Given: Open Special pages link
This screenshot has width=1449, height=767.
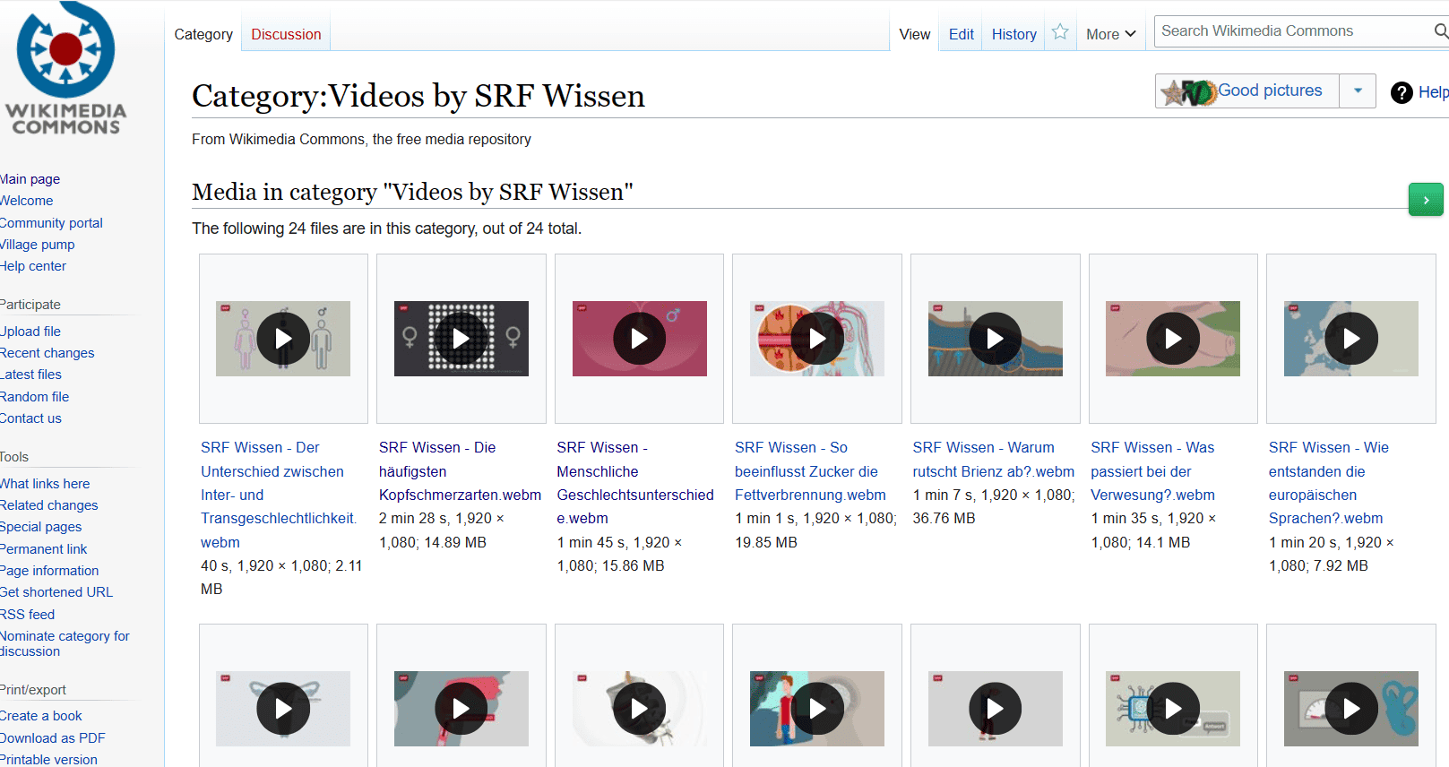Looking at the screenshot, I should (x=40, y=527).
